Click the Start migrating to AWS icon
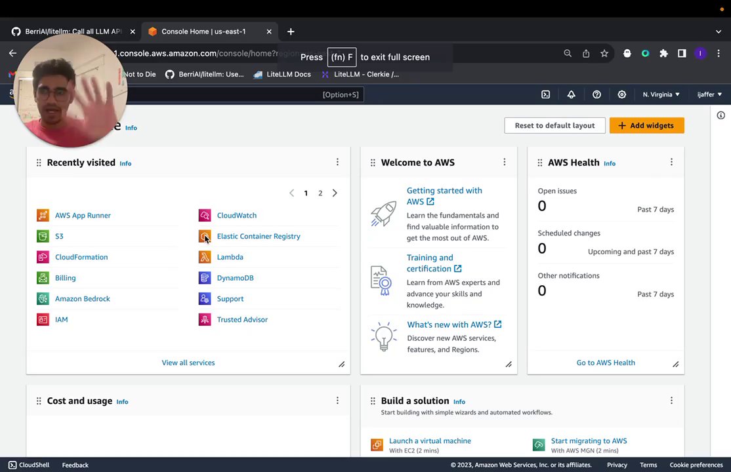731x472 pixels. pos(539,445)
